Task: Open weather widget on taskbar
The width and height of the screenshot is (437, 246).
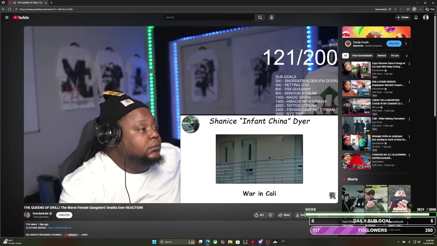Action: 13,242
